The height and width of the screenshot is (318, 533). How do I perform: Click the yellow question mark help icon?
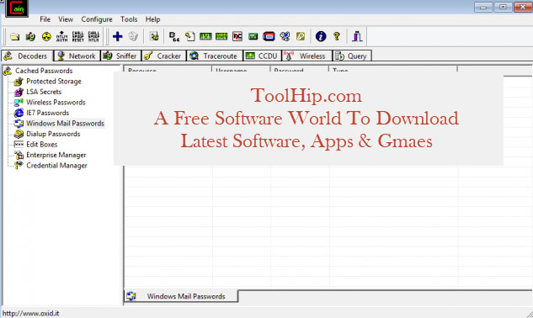(x=337, y=36)
